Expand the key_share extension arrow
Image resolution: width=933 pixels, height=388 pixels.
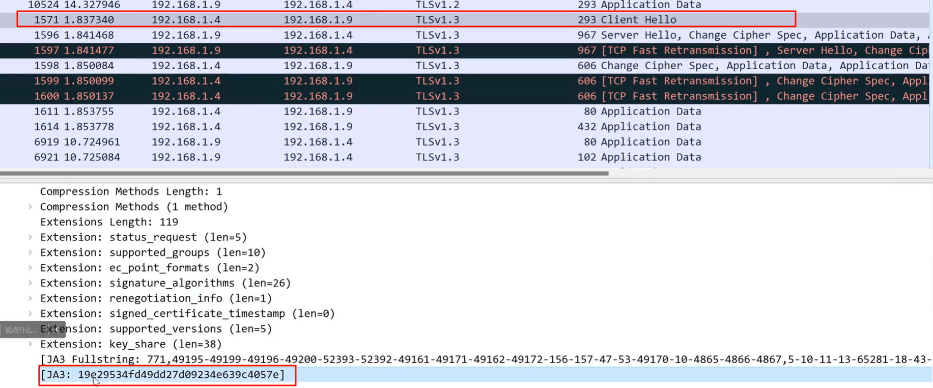(x=31, y=344)
